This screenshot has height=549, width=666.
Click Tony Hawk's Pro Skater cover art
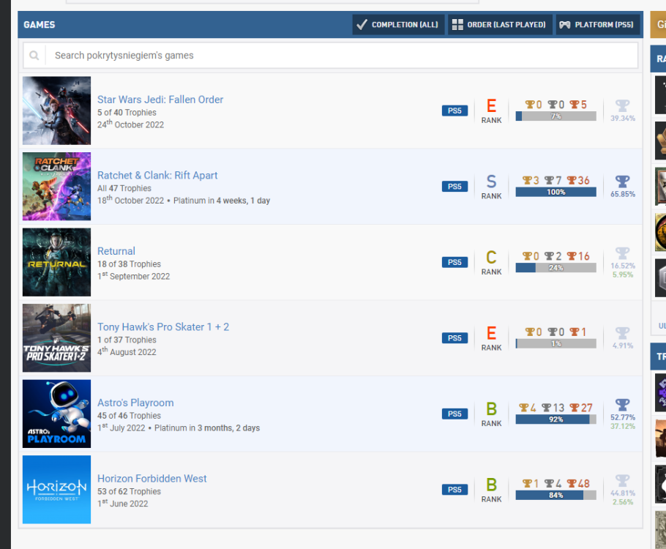tap(56, 338)
